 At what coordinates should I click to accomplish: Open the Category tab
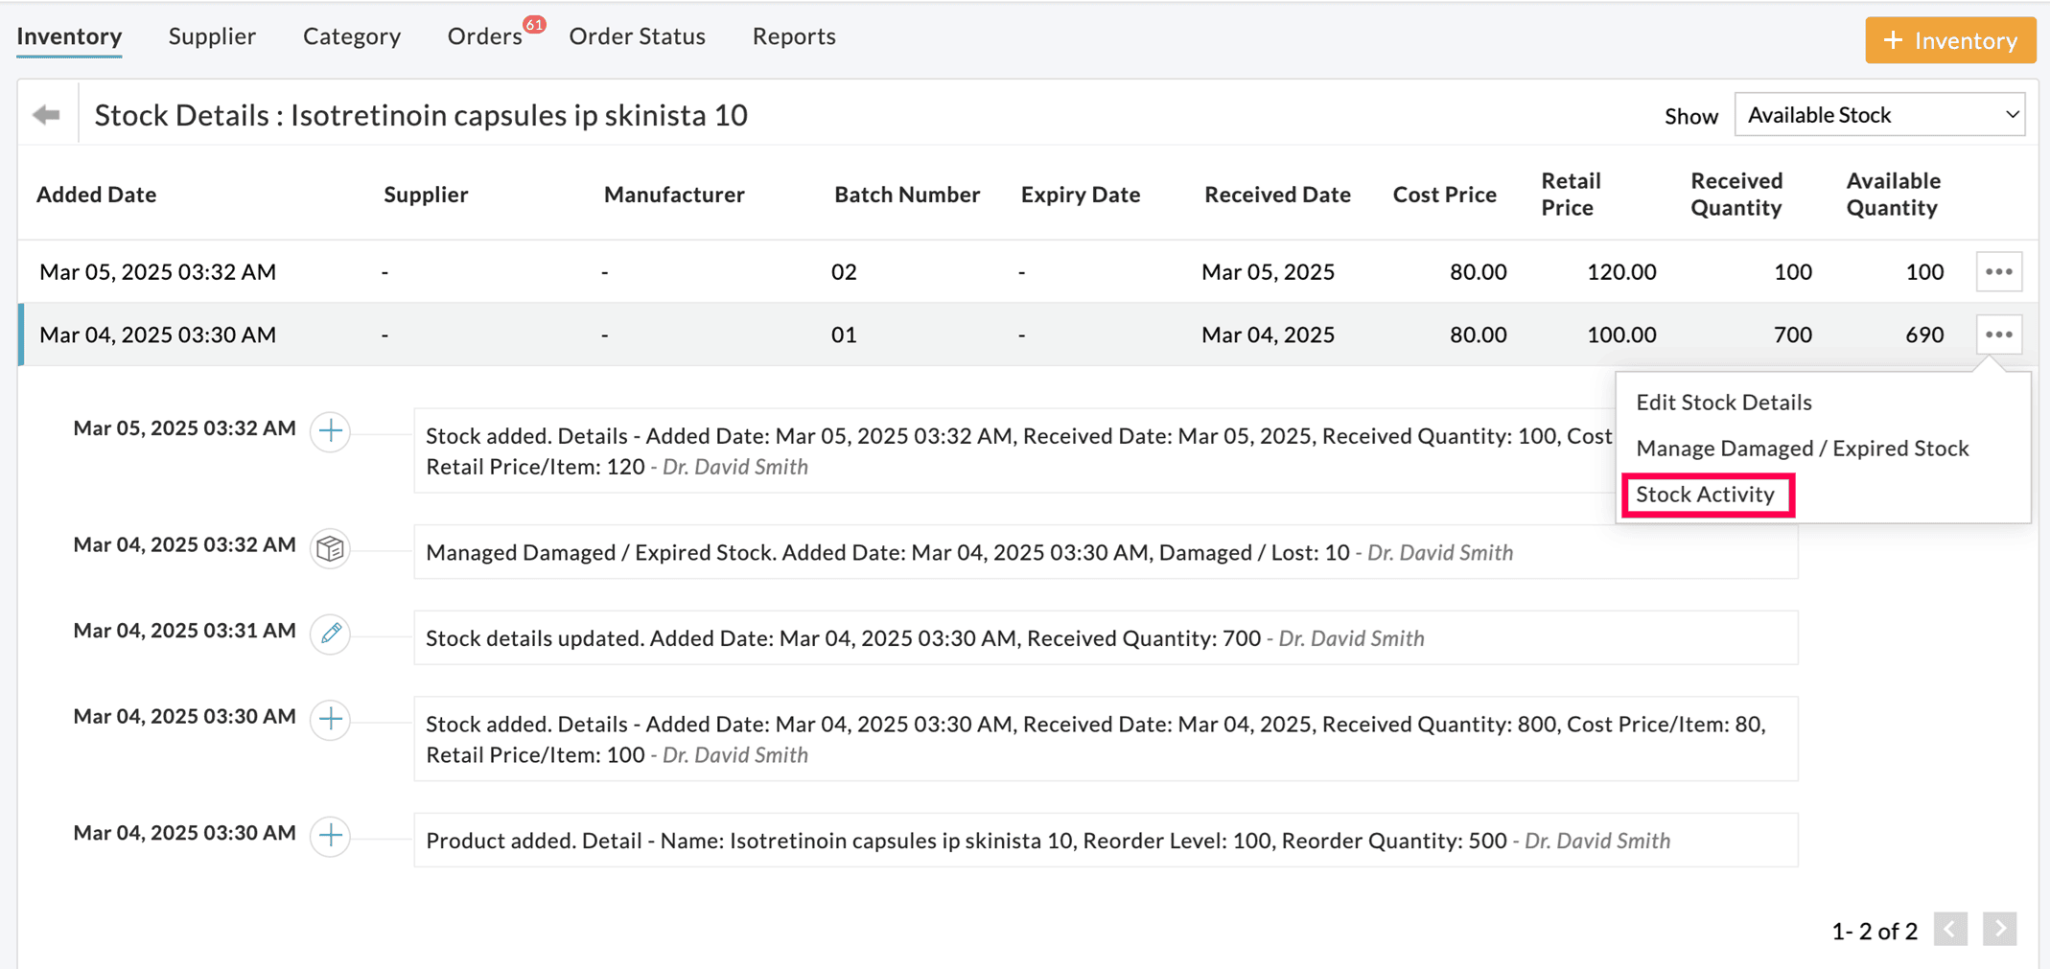352,36
